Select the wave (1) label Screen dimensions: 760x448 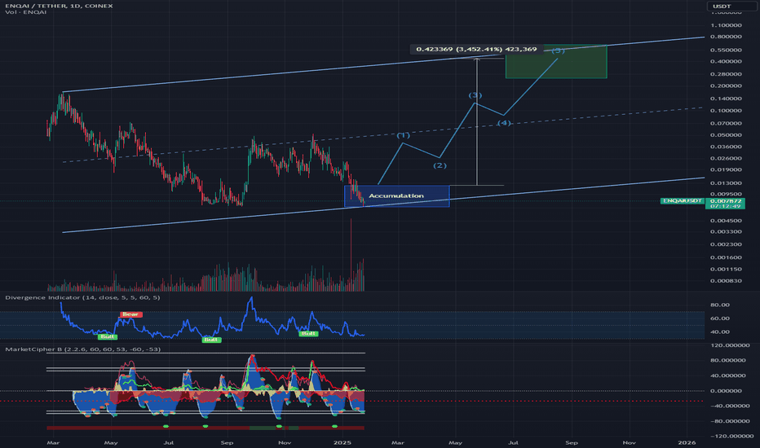click(x=404, y=135)
